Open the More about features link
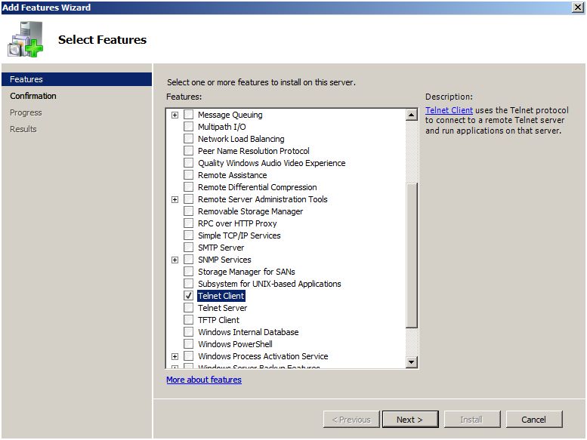 (204, 380)
